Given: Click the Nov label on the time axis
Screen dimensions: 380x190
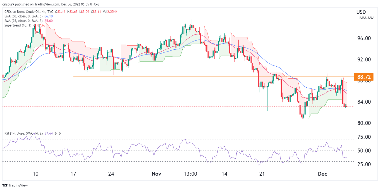Looking at the screenshot, I should [x=156, y=174].
